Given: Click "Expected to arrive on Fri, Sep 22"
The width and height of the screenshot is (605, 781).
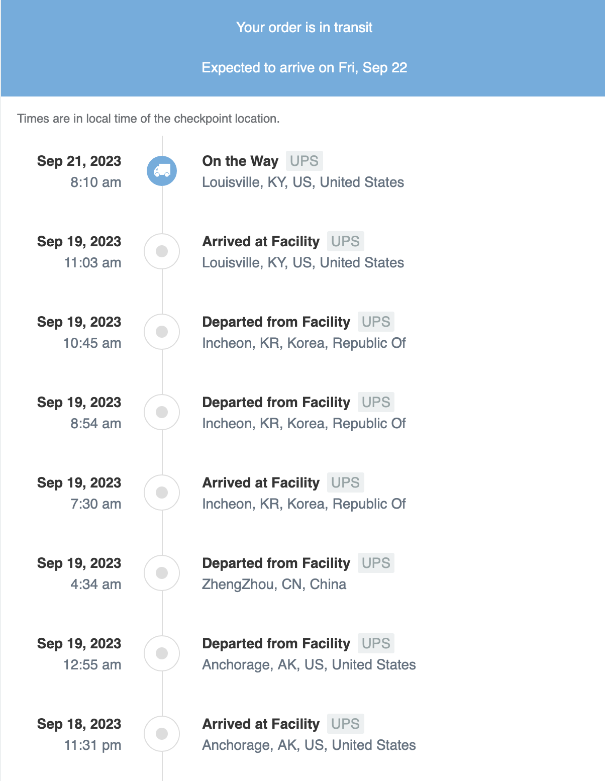Looking at the screenshot, I should 304,67.
